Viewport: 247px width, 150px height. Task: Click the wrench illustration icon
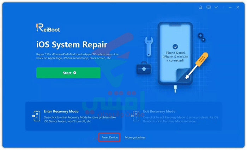click(149, 46)
